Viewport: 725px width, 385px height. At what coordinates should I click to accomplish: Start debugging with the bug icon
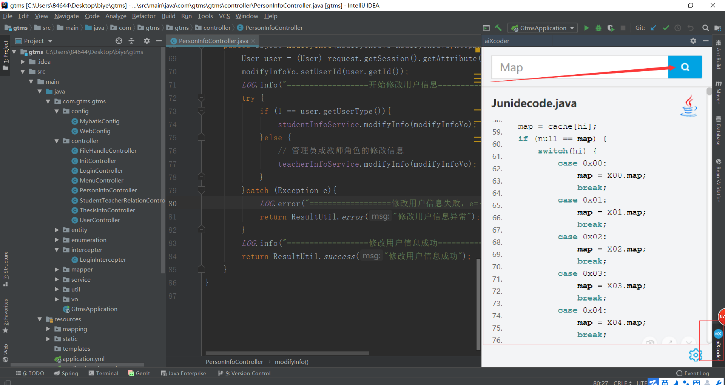tap(599, 28)
